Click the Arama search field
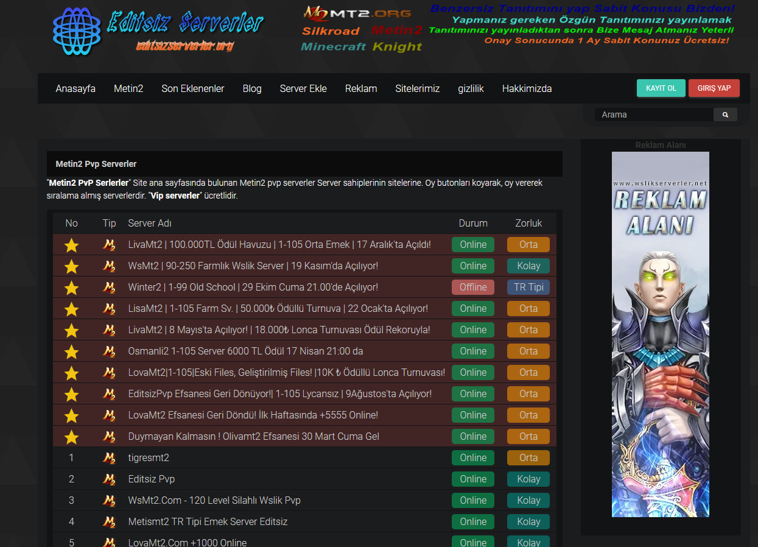Viewport: 758px width, 547px height. point(654,115)
